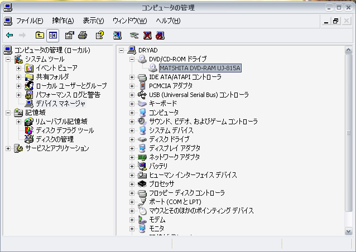This screenshot has width=356, height=252.
Task: Open the 操作(A) menu
Action: (62, 21)
